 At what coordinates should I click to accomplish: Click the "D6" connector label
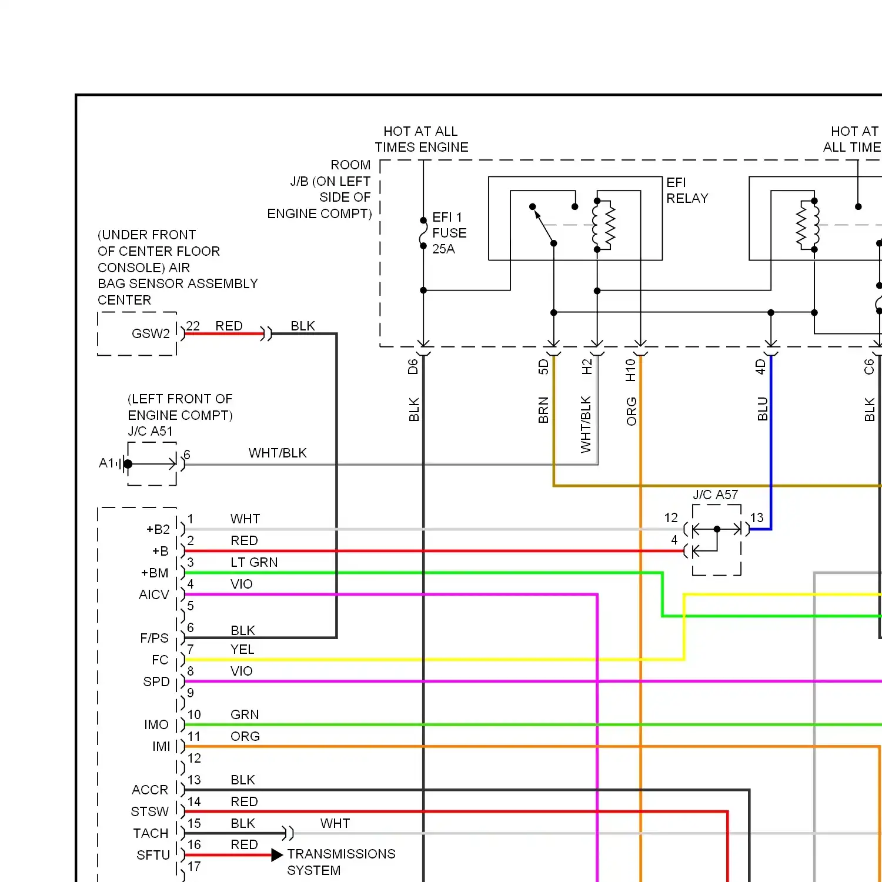(x=413, y=367)
